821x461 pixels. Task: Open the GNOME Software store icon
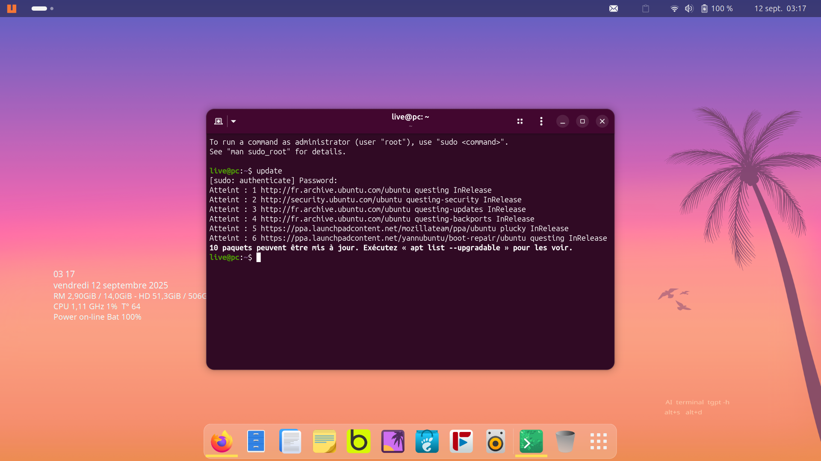(427, 441)
